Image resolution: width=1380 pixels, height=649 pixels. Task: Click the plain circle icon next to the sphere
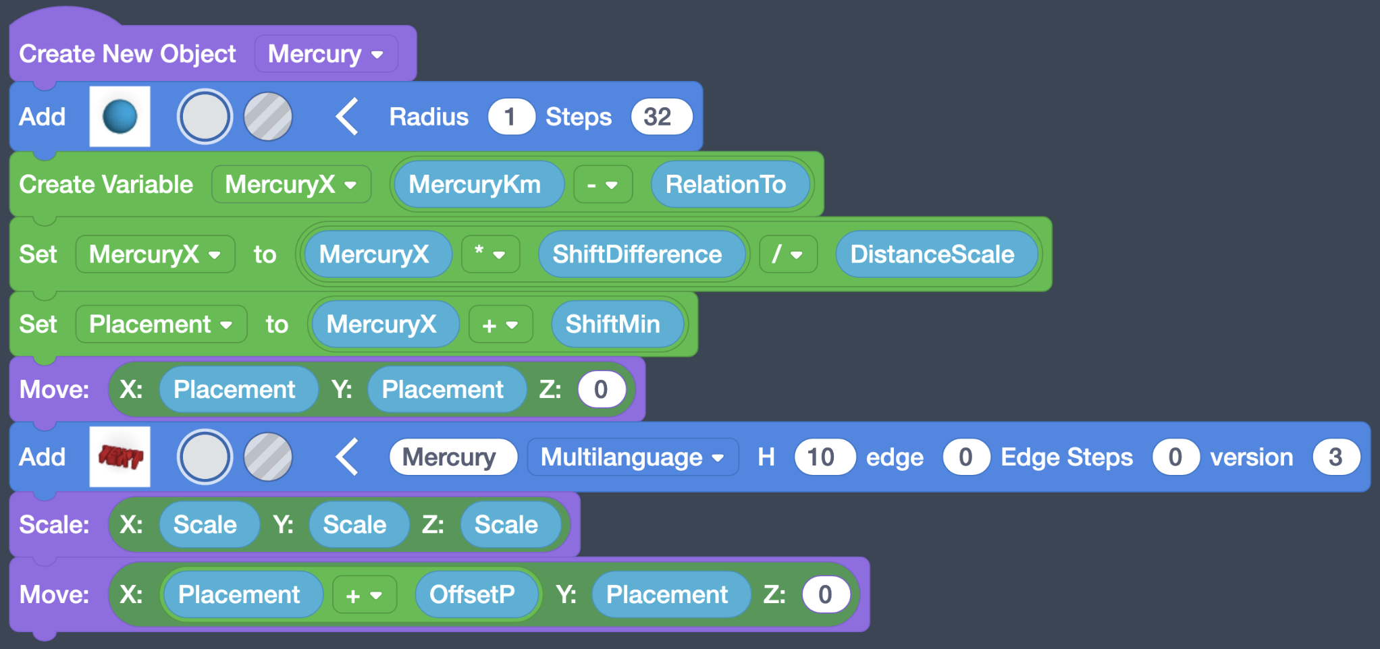pos(205,116)
